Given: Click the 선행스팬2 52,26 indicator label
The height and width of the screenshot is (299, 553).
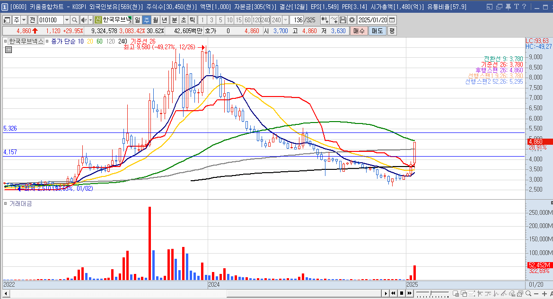Looking at the screenshot, I should click(494, 81).
